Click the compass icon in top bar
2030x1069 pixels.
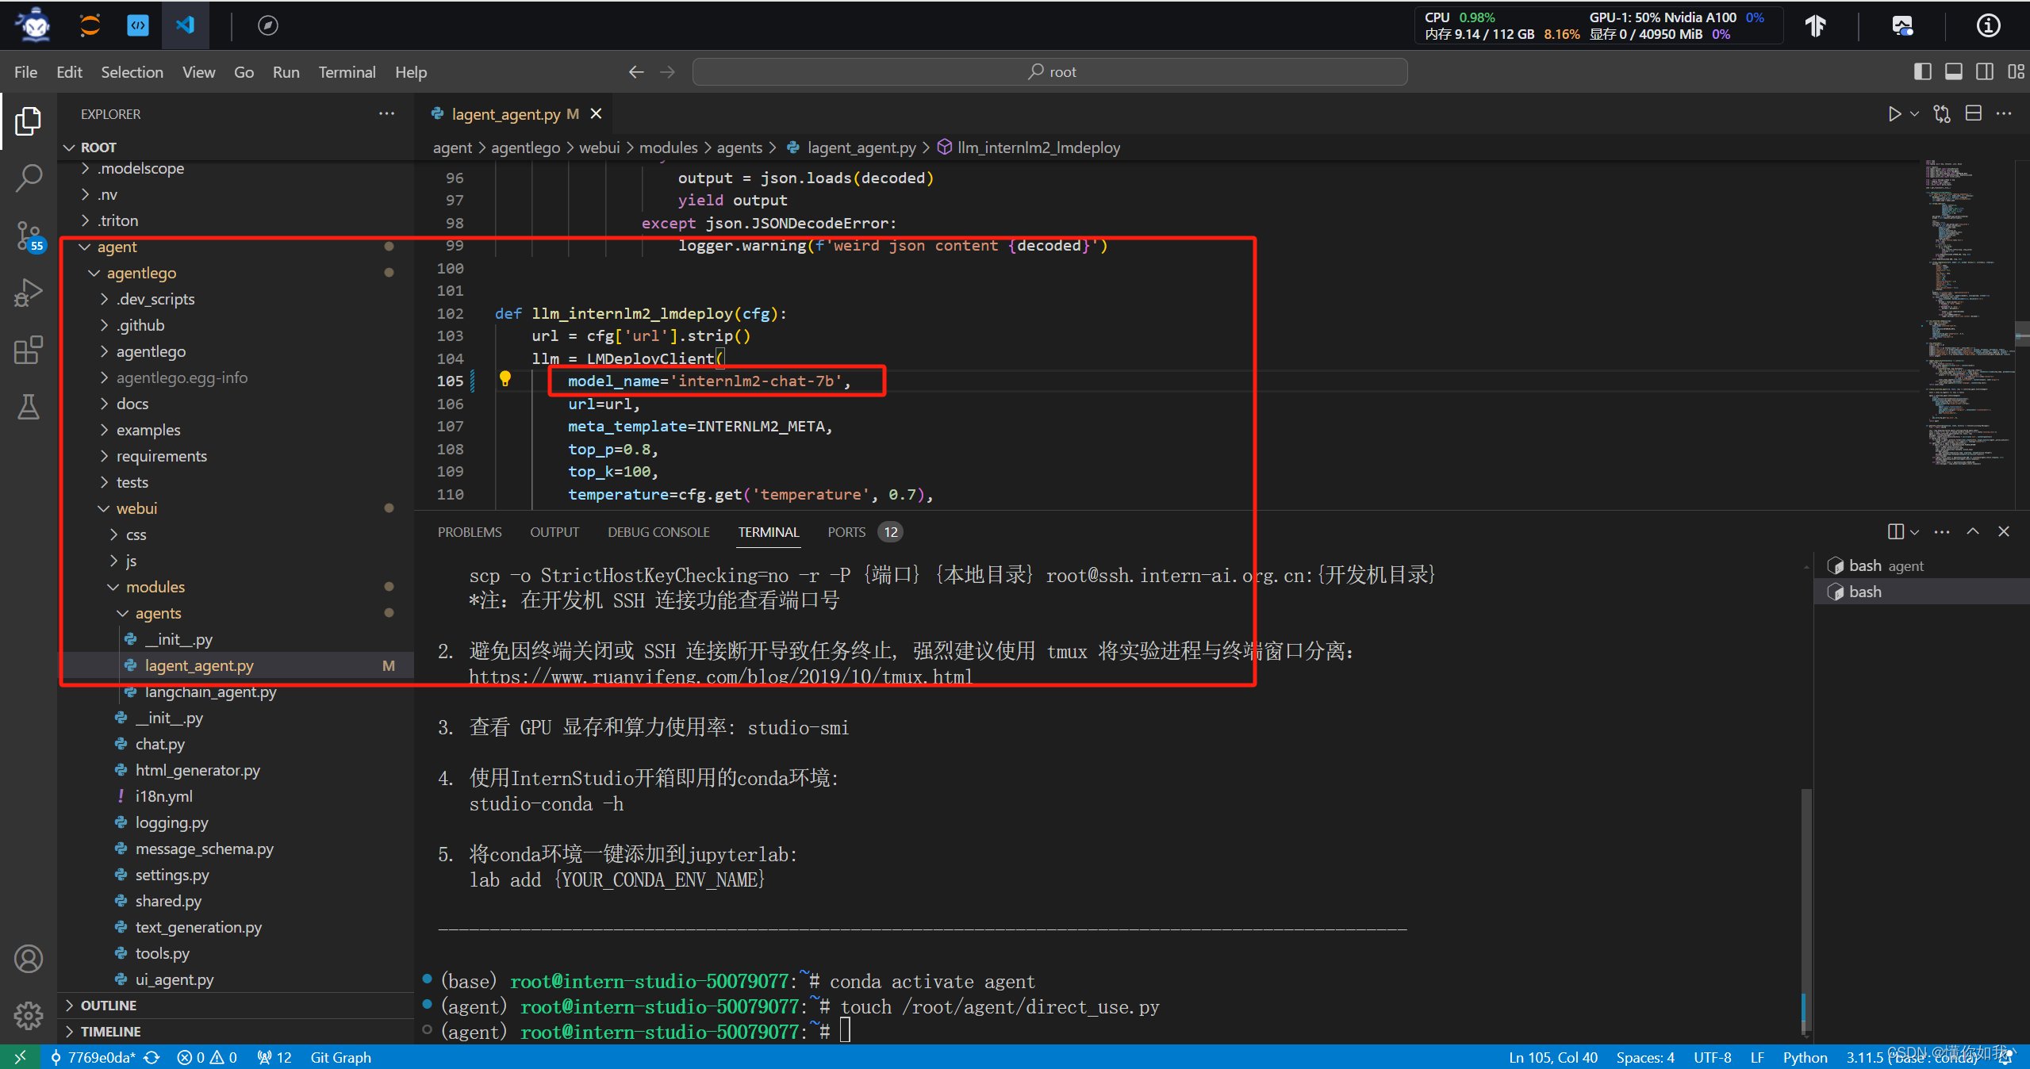[x=267, y=25]
